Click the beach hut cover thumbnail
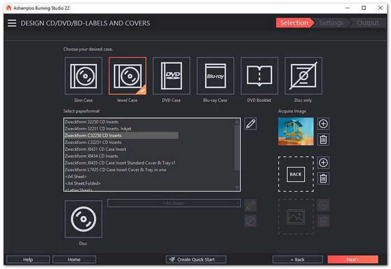The height and width of the screenshot is (269, 391). click(x=295, y=132)
